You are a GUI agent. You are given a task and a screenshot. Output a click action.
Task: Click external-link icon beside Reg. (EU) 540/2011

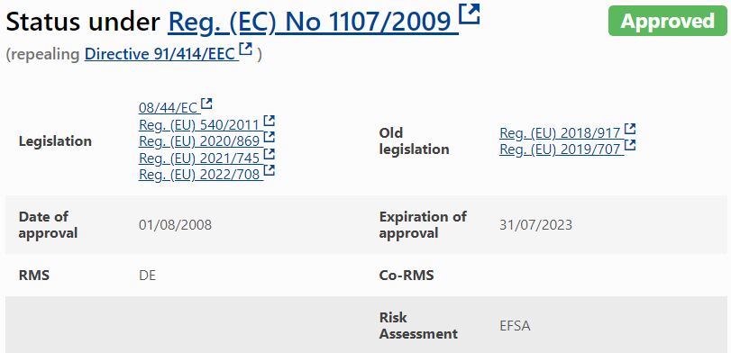coord(269,121)
